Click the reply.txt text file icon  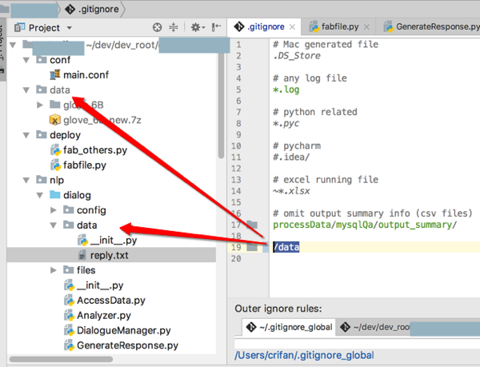(82, 255)
